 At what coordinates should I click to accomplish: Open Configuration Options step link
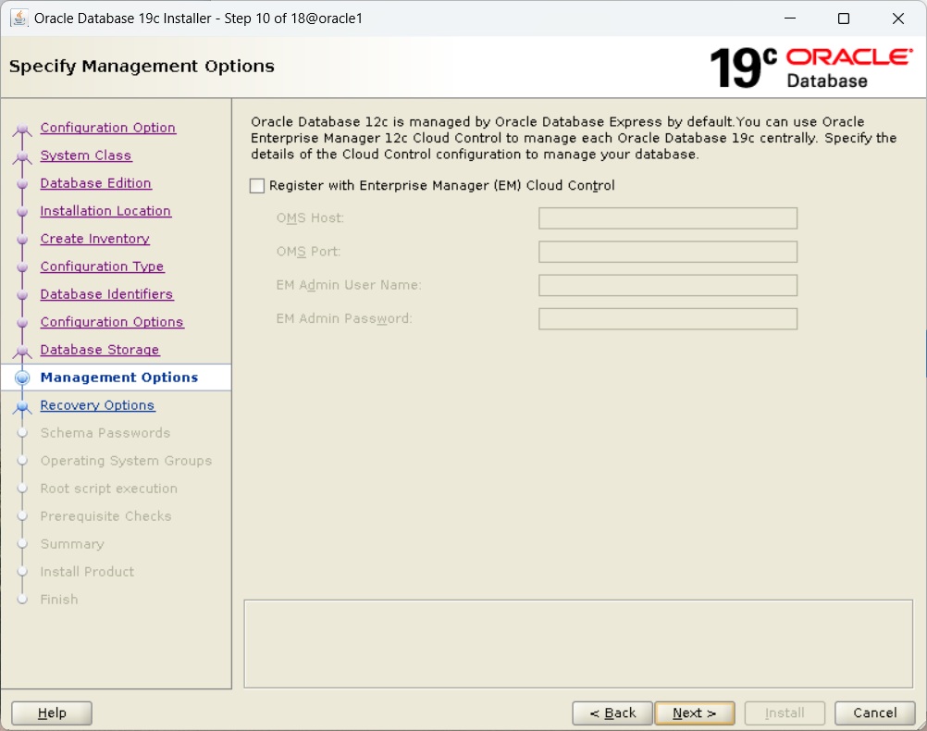112,322
